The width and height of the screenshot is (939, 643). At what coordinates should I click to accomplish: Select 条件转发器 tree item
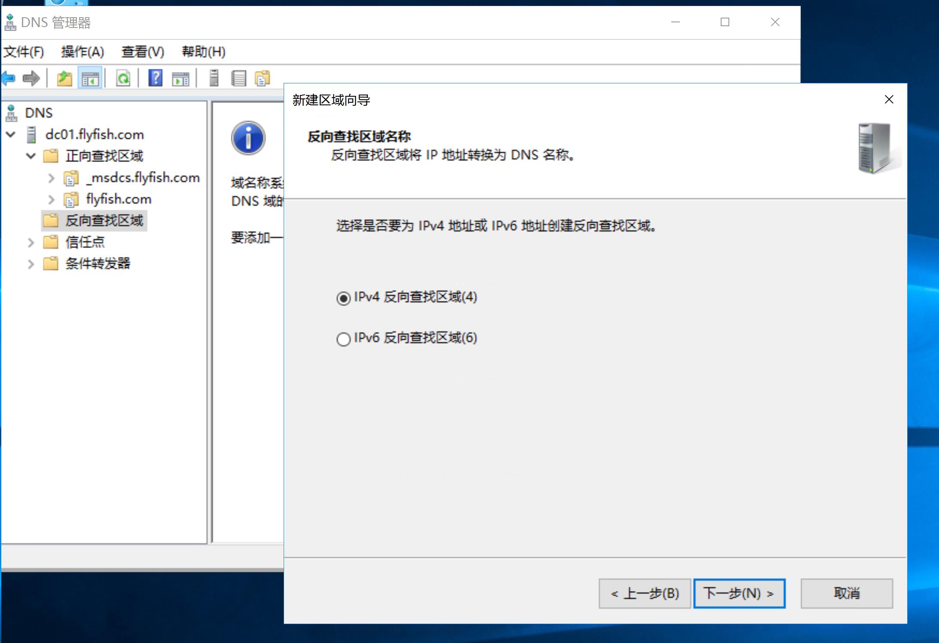98,263
